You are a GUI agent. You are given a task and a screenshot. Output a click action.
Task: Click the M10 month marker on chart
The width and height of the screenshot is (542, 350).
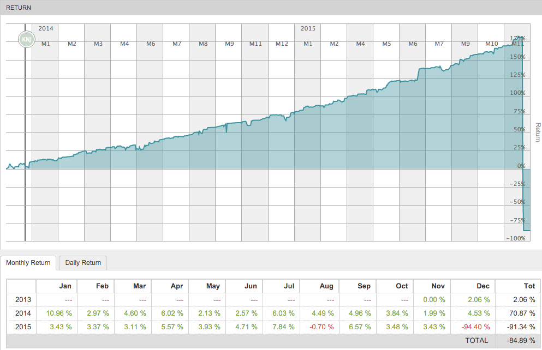492,44
